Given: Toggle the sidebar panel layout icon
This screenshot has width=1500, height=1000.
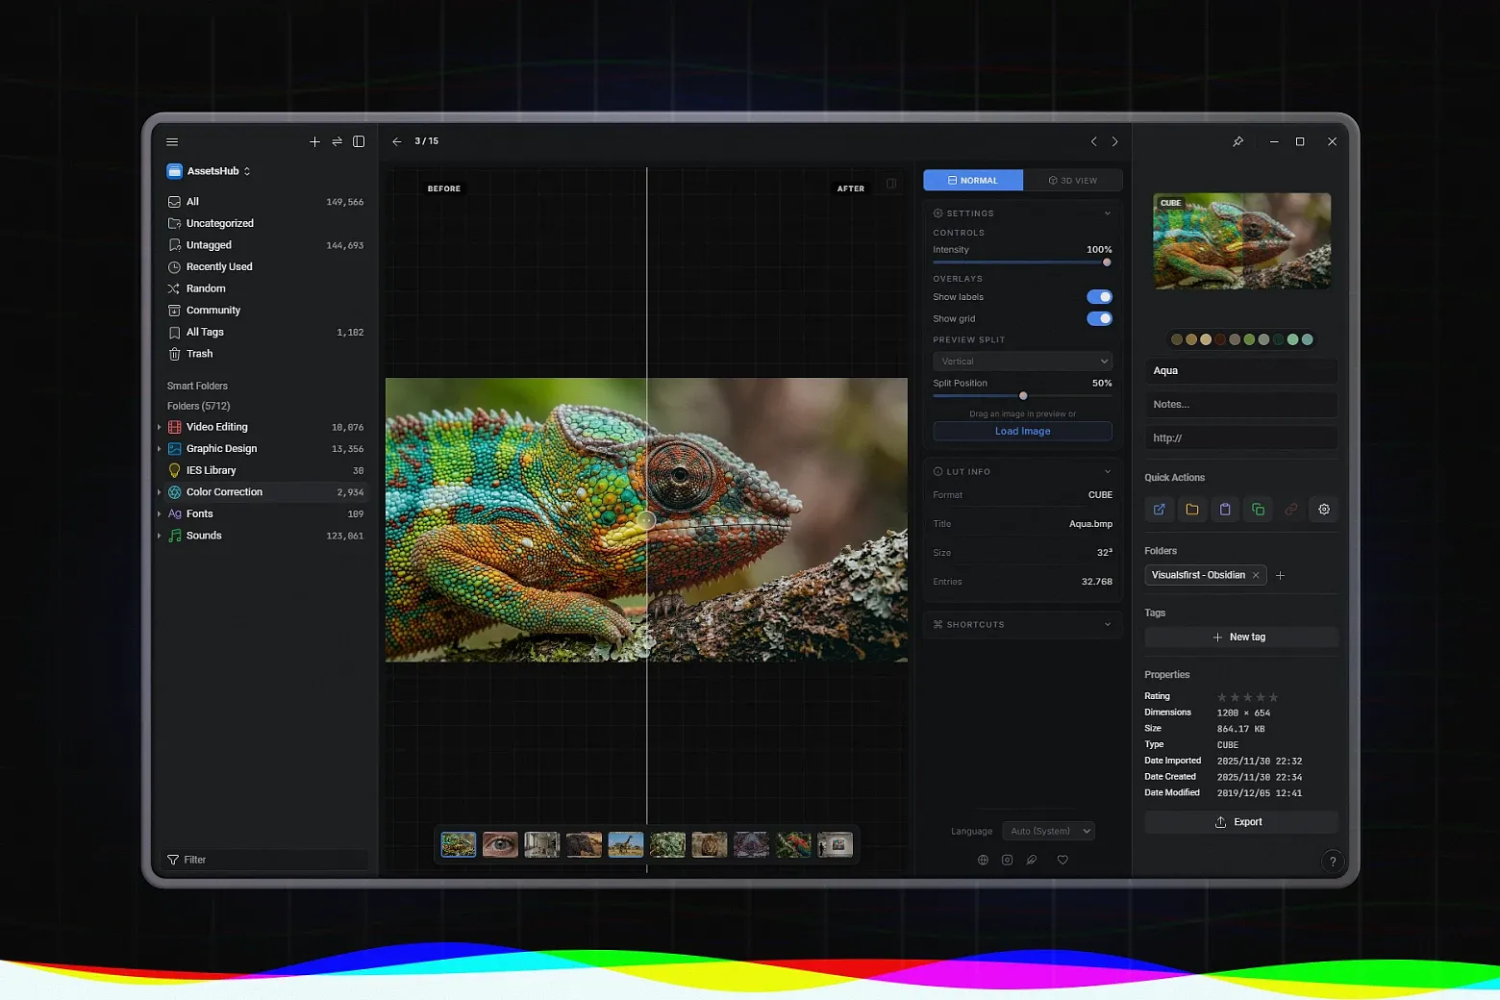Looking at the screenshot, I should coord(359,141).
